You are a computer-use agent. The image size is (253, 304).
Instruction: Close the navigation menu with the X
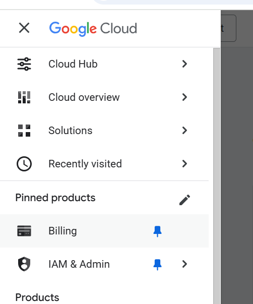point(24,28)
